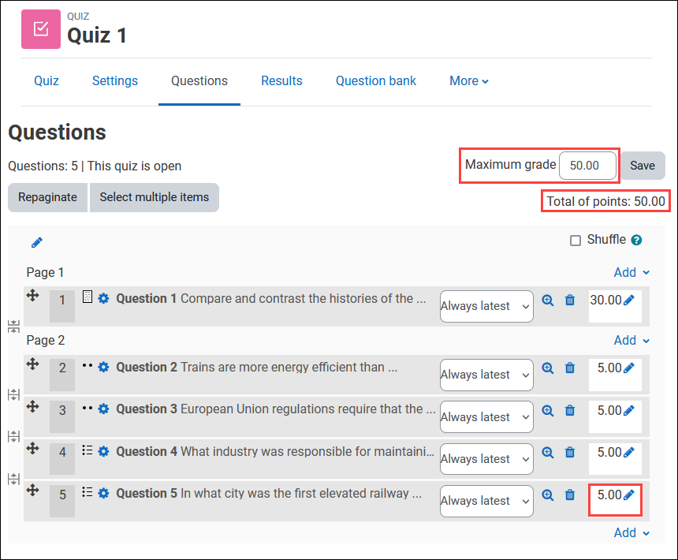Image resolution: width=678 pixels, height=560 pixels.
Task: Open the gear edit menu for Question 2
Action: [102, 367]
